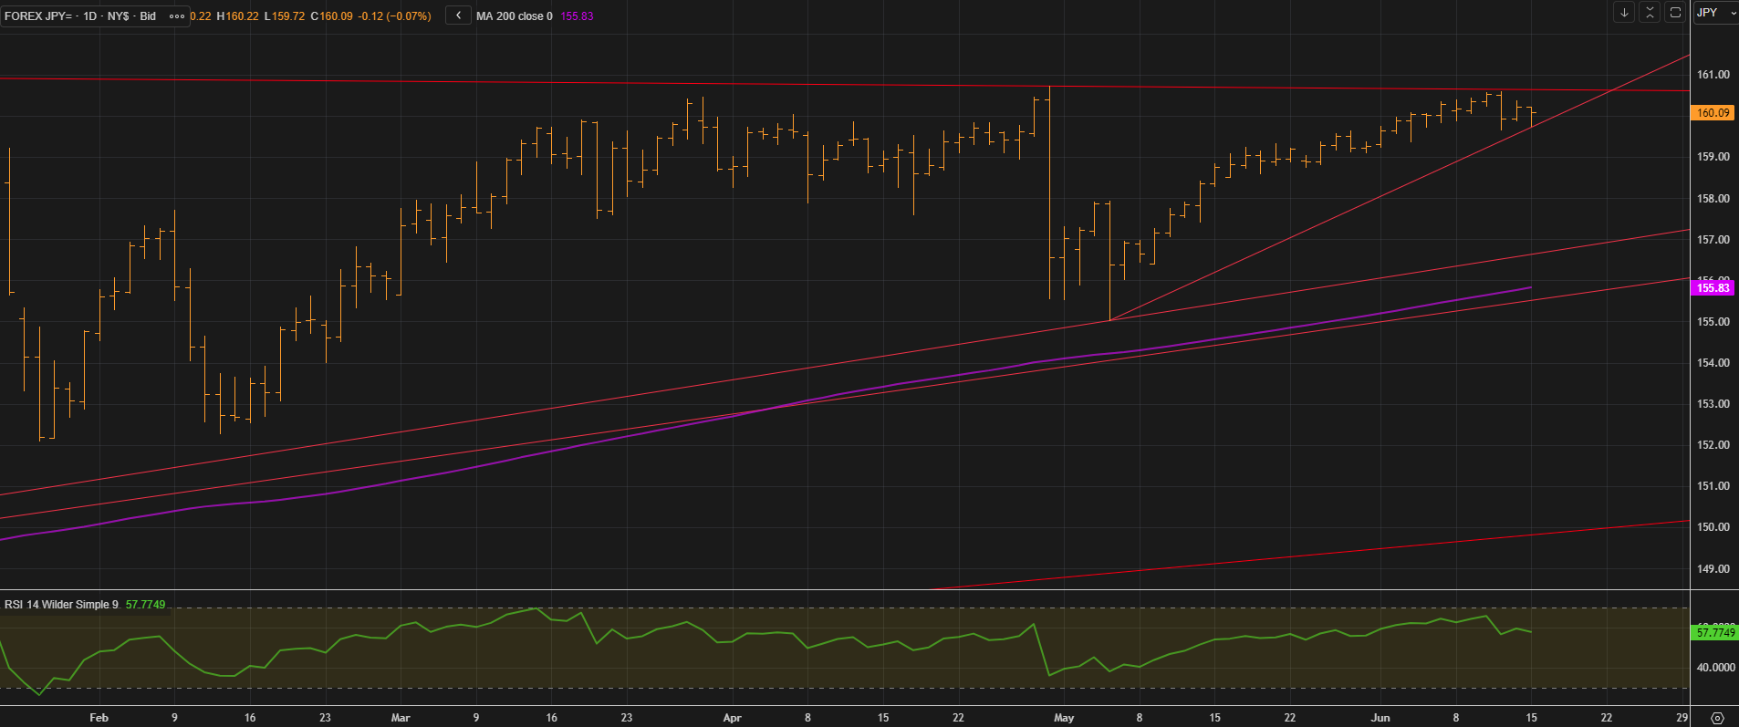The width and height of the screenshot is (1739, 727).
Task: Click the magenta 155.83 MA price tag
Action: 1713,288
